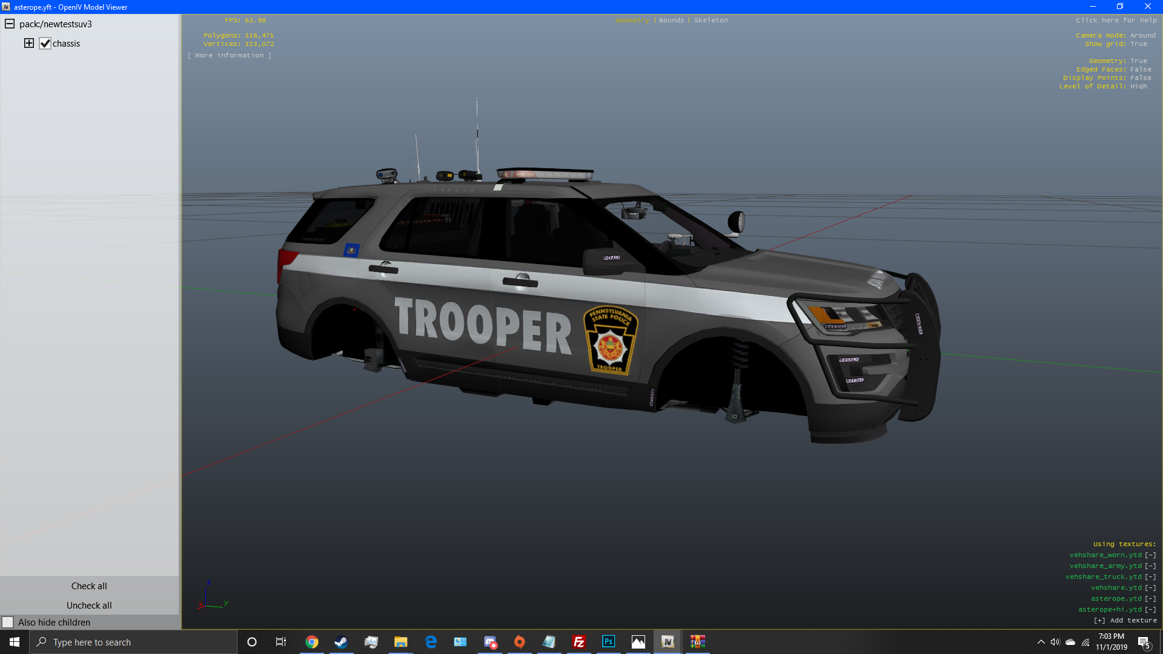Open FileZilla from the taskbar

click(x=578, y=642)
